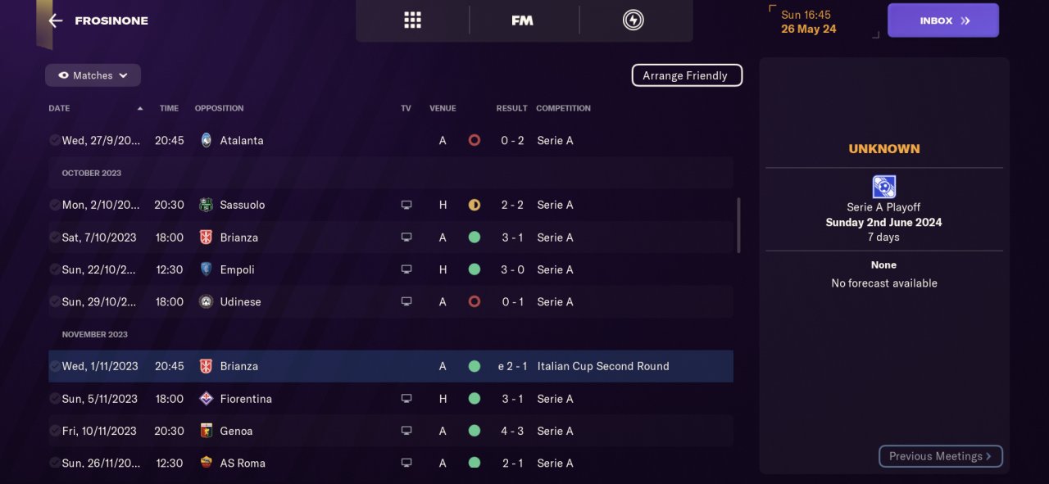Image resolution: width=1049 pixels, height=484 pixels.
Task: Sort by the Date column header
Action: click(x=59, y=108)
